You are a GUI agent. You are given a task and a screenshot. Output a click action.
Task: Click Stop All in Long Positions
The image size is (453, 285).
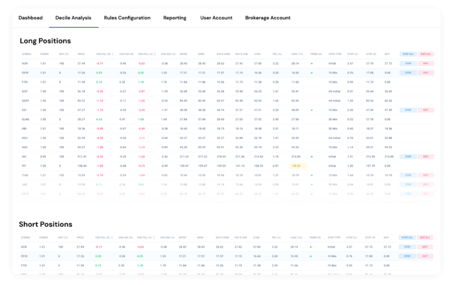click(x=408, y=54)
